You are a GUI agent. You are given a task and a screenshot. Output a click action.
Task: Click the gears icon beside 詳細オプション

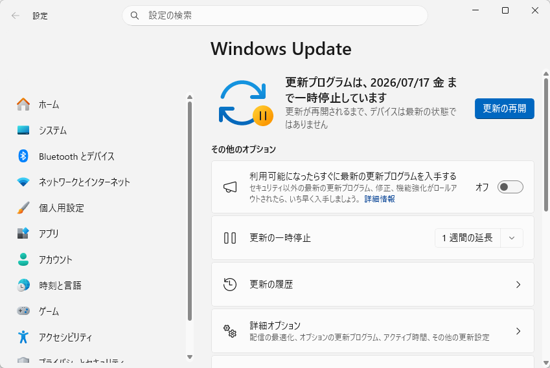[x=230, y=331]
